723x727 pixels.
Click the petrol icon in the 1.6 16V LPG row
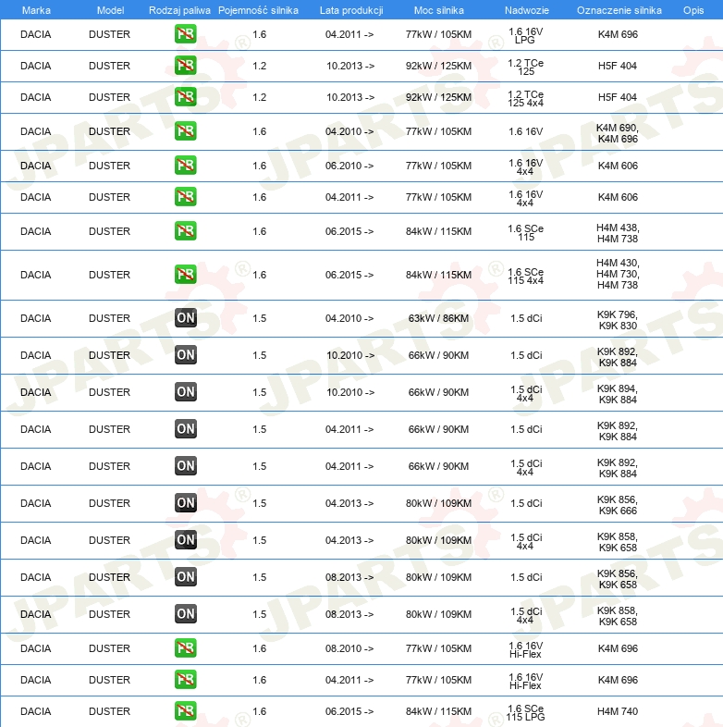(x=186, y=34)
